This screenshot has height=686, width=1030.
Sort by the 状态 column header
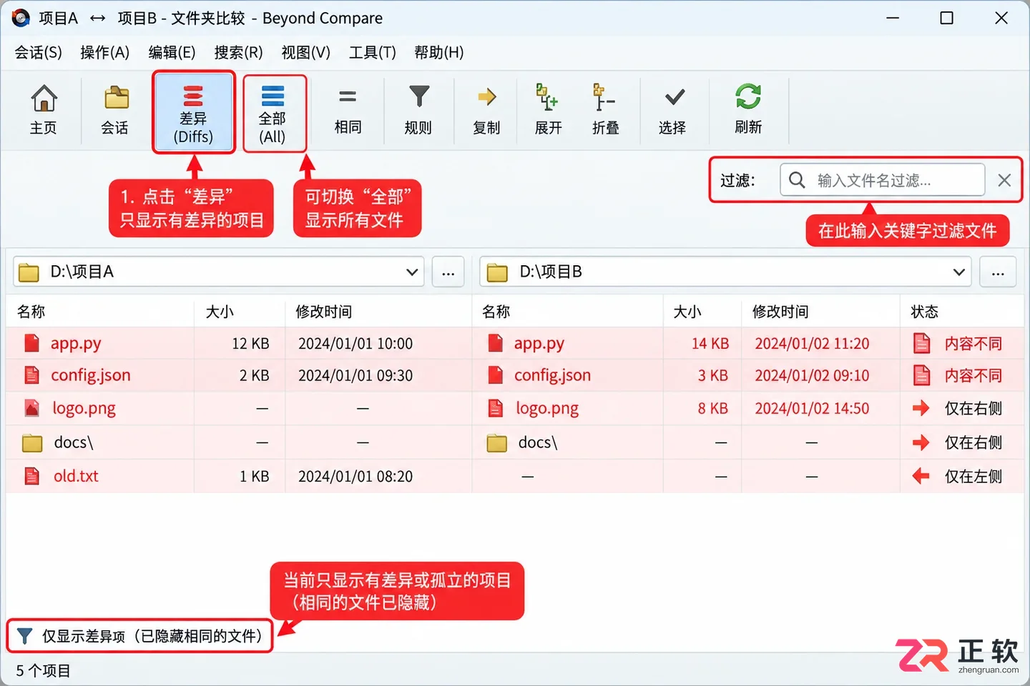[924, 312]
